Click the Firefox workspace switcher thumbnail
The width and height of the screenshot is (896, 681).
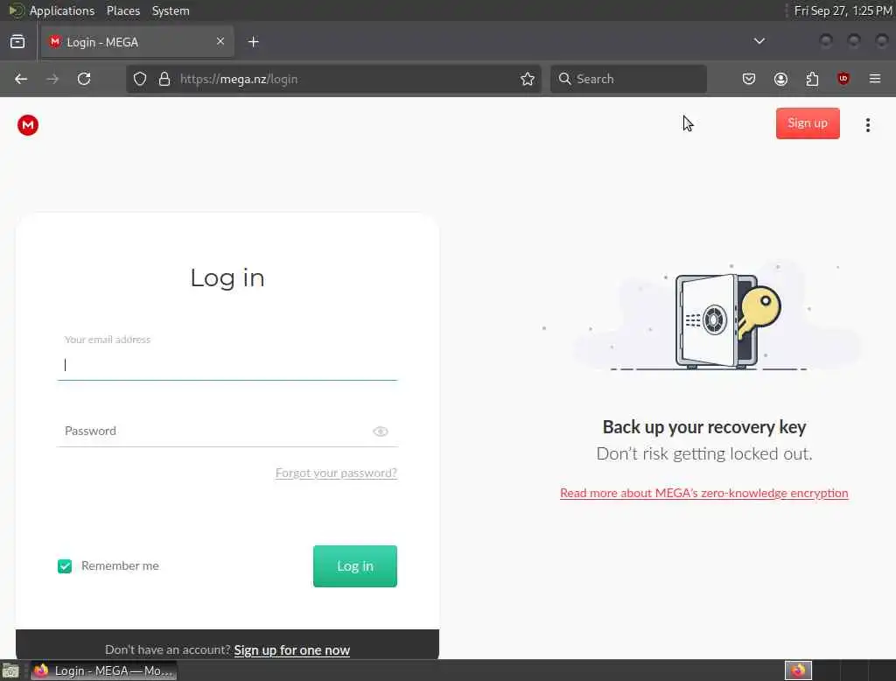point(798,670)
